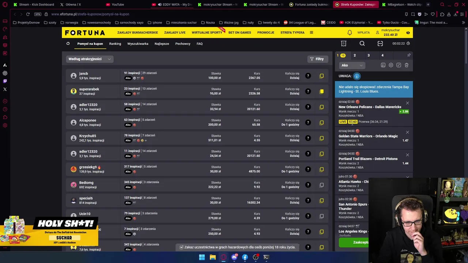The height and width of the screenshot is (263, 468).
Task: Open bet slip settings gear
Action: pyautogui.click(x=391, y=65)
